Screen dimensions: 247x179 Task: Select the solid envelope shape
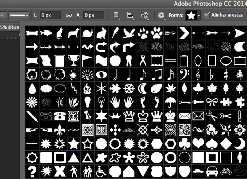click(x=185, y=116)
